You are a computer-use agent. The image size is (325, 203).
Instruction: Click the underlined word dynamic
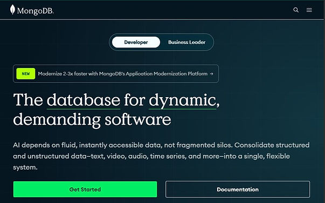pos(182,100)
